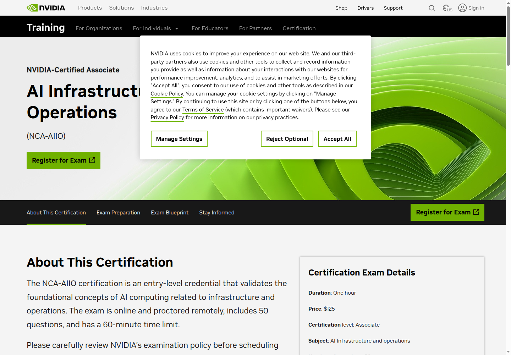Select For Partners in Training nav

(x=255, y=28)
